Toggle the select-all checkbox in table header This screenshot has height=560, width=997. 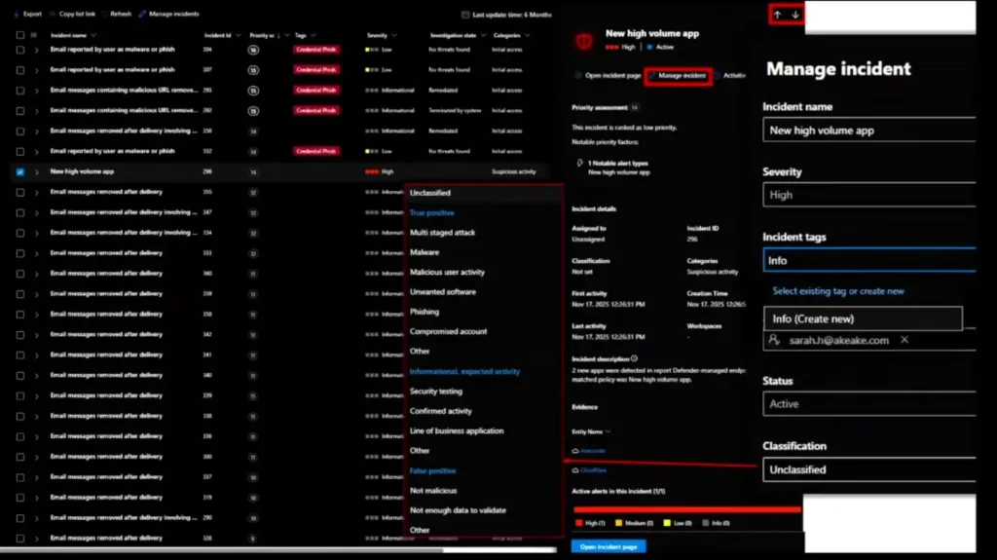(x=20, y=35)
